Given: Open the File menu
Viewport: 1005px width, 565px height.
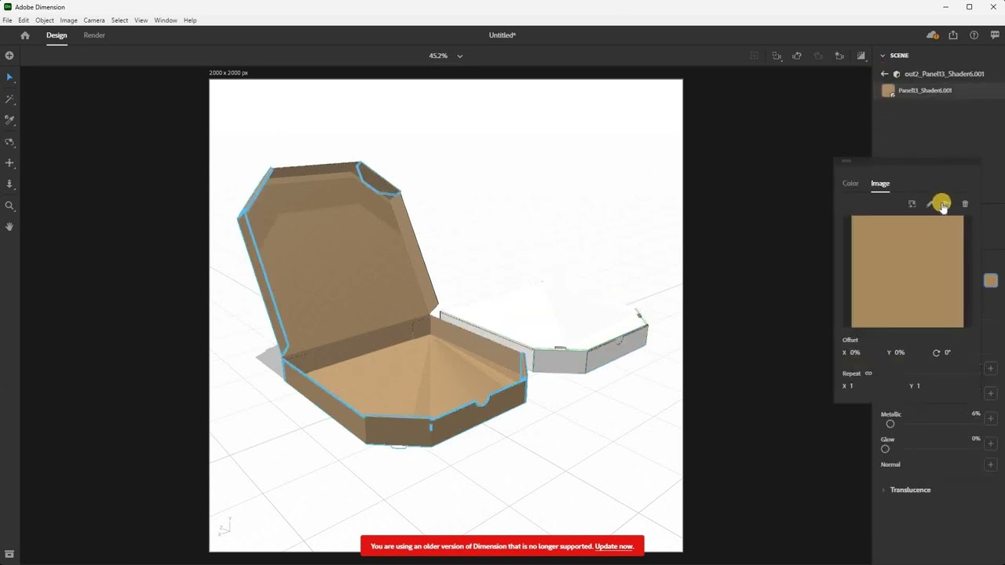Looking at the screenshot, I should tap(7, 20).
